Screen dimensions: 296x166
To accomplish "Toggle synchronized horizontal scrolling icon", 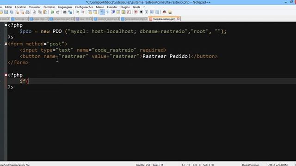I will coord(95,12).
